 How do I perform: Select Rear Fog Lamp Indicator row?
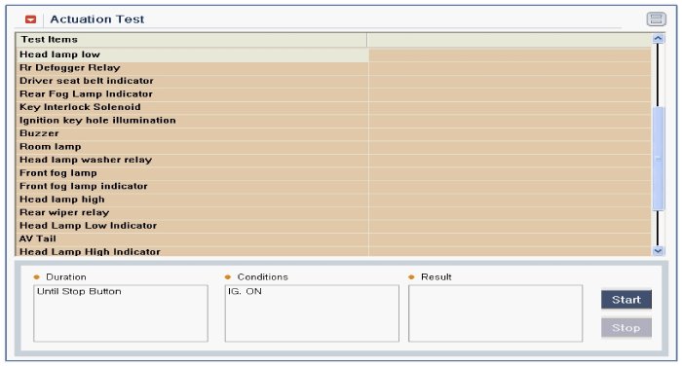click(x=333, y=93)
